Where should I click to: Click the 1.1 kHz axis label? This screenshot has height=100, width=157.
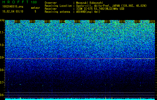(x=2, y=32)
